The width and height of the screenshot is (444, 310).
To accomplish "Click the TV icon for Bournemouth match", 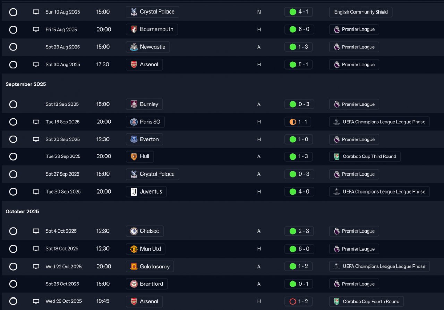I will pyautogui.click(x=36, y=30).
